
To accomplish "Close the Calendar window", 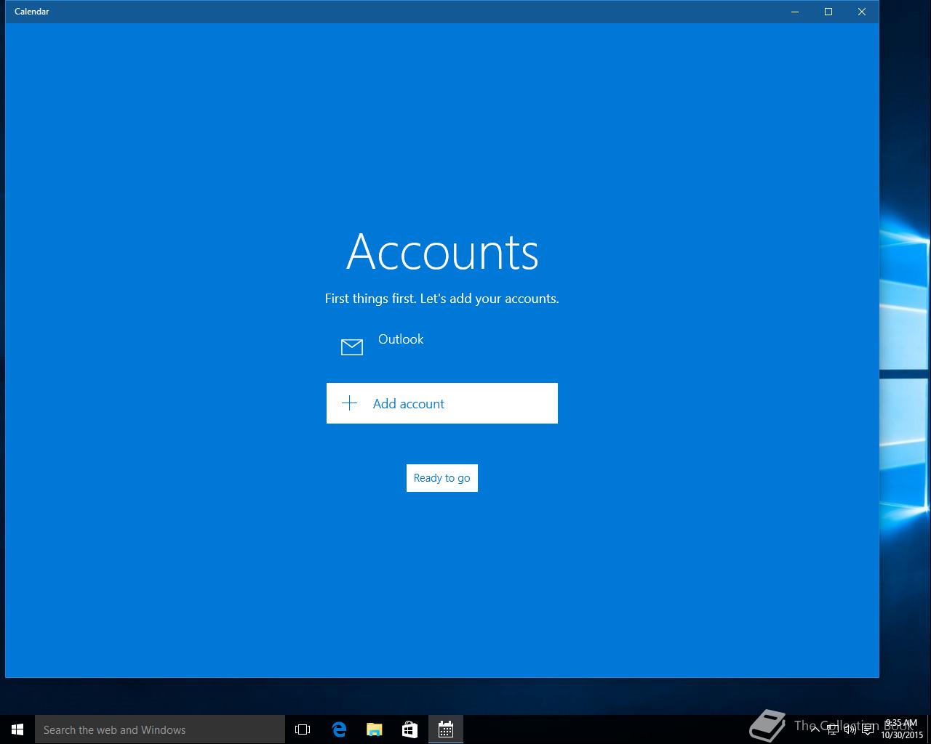I will [x=862, y=12].
